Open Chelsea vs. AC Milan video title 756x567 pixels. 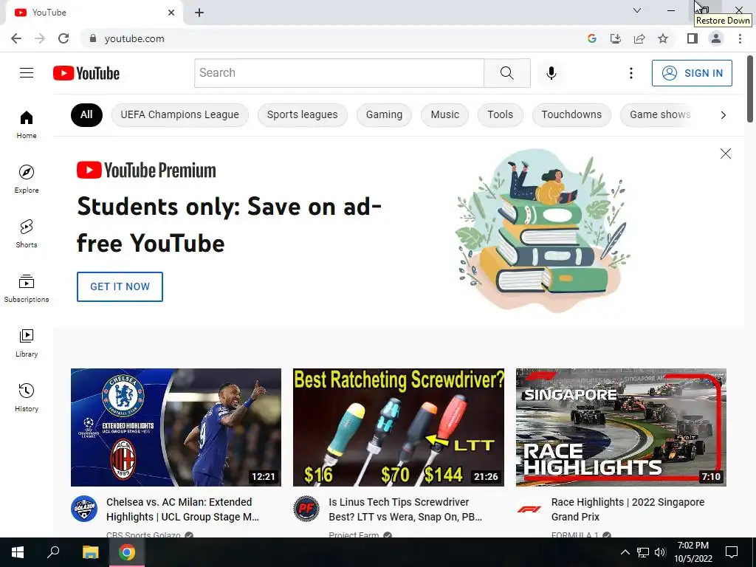(183, 509)
